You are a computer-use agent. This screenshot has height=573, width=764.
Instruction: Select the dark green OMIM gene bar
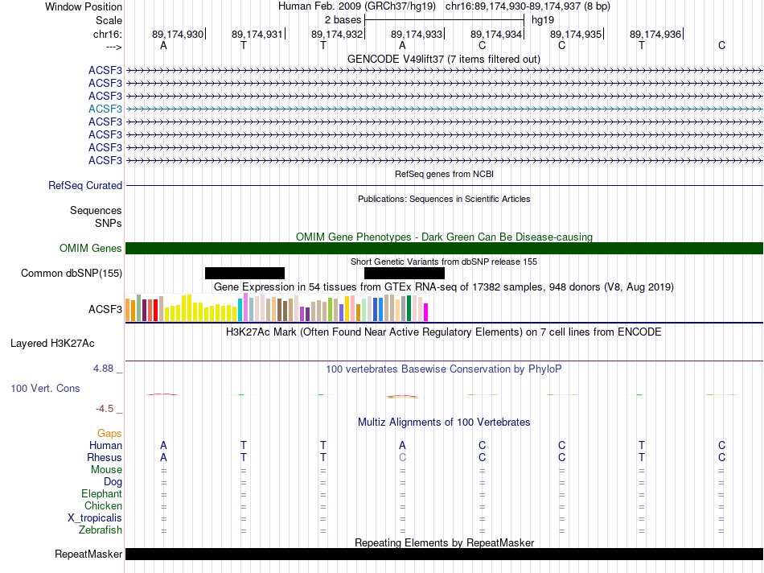(444, 248)
